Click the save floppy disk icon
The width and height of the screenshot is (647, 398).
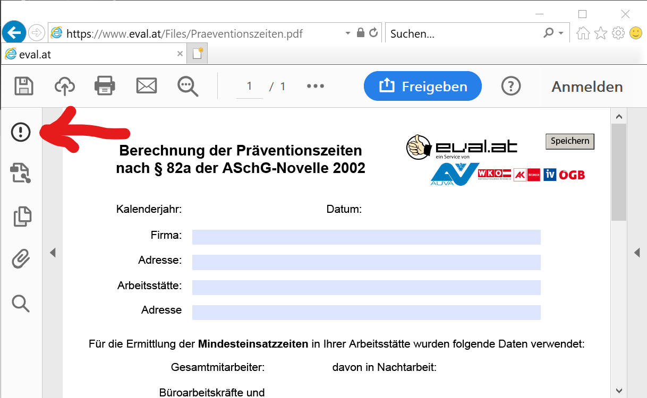pos(23,86)
